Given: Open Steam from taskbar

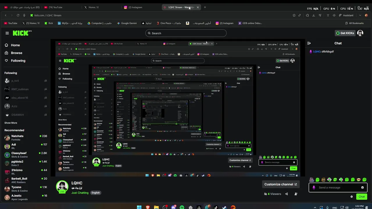Looking at the screenshot, I should click(224, 207).
